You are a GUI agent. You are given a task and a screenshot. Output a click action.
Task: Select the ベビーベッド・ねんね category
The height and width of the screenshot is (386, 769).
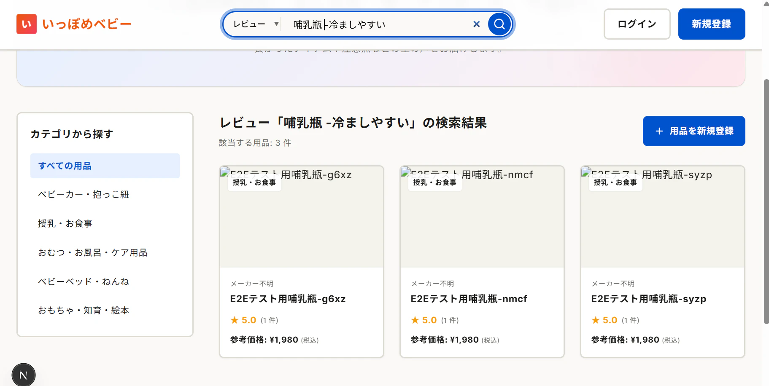105,281
